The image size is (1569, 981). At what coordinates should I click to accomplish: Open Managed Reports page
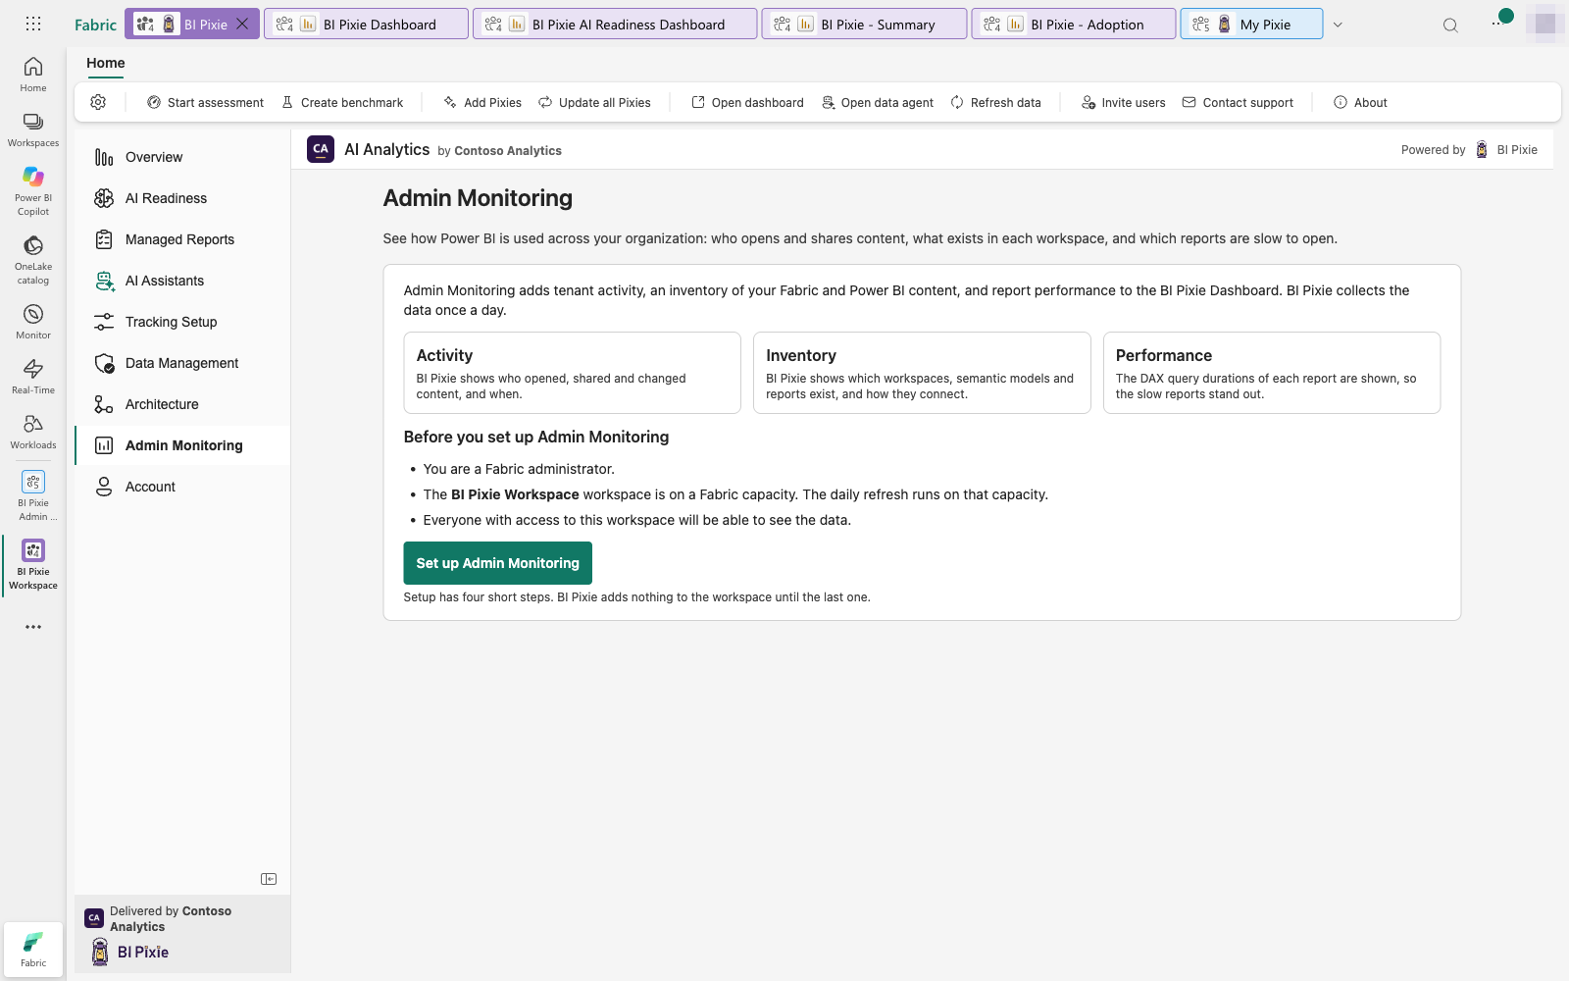(182, 239)
